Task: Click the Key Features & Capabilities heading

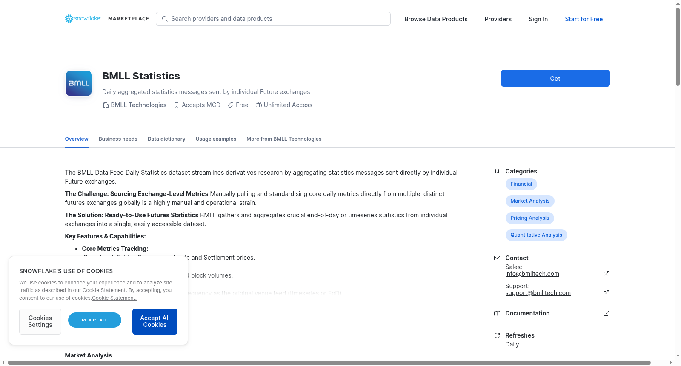Action: pos(105,236)
